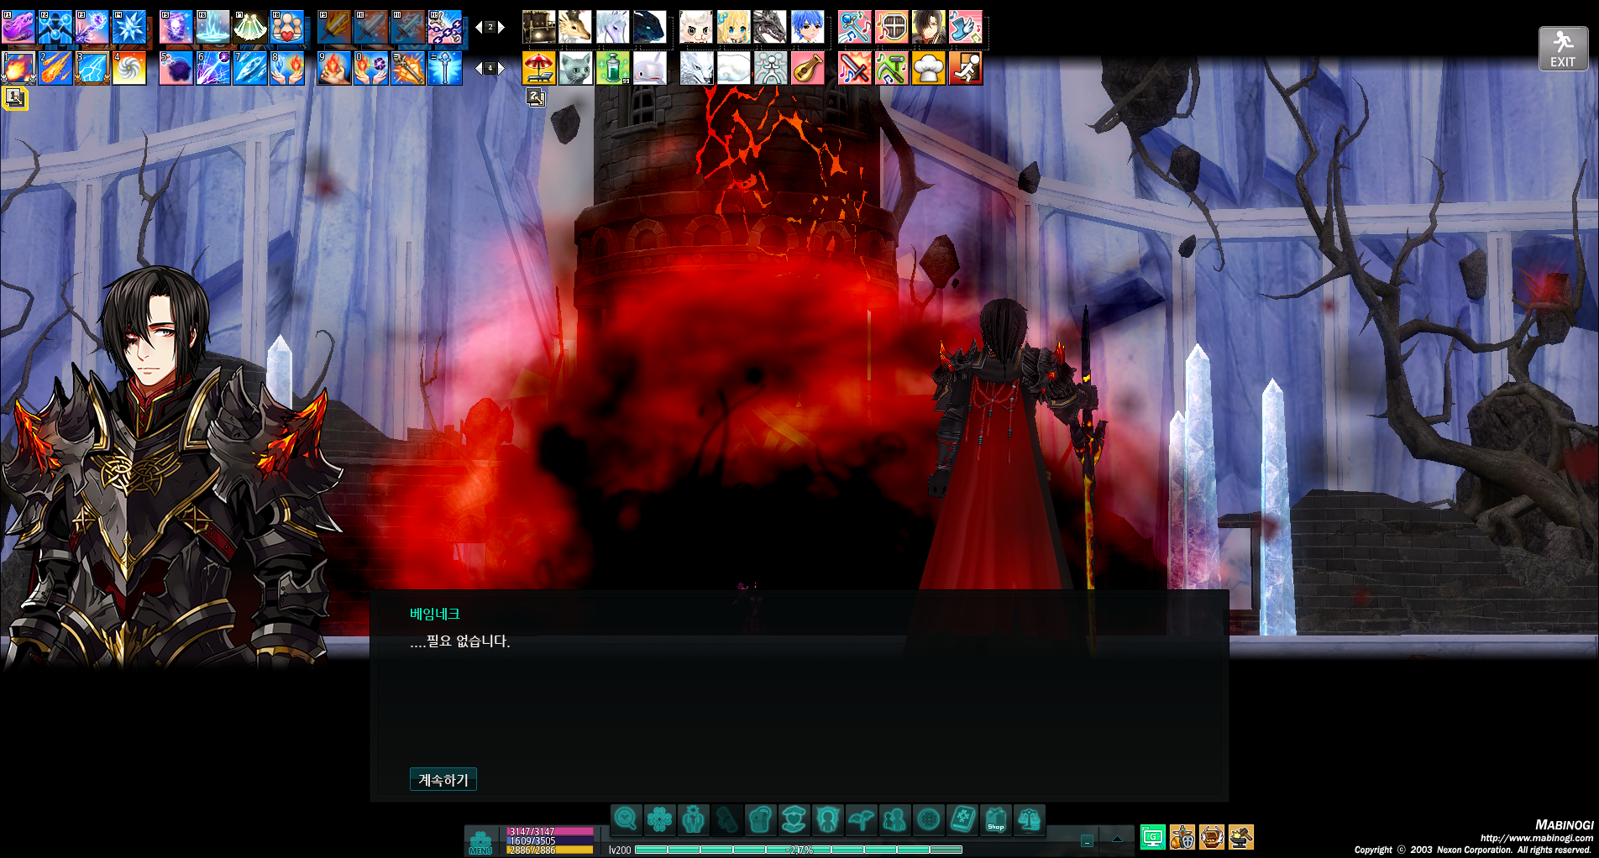Open the backpack inventory icon
Image resolution: width=1599 pixels, height=858 pixels.
[760, 819]
